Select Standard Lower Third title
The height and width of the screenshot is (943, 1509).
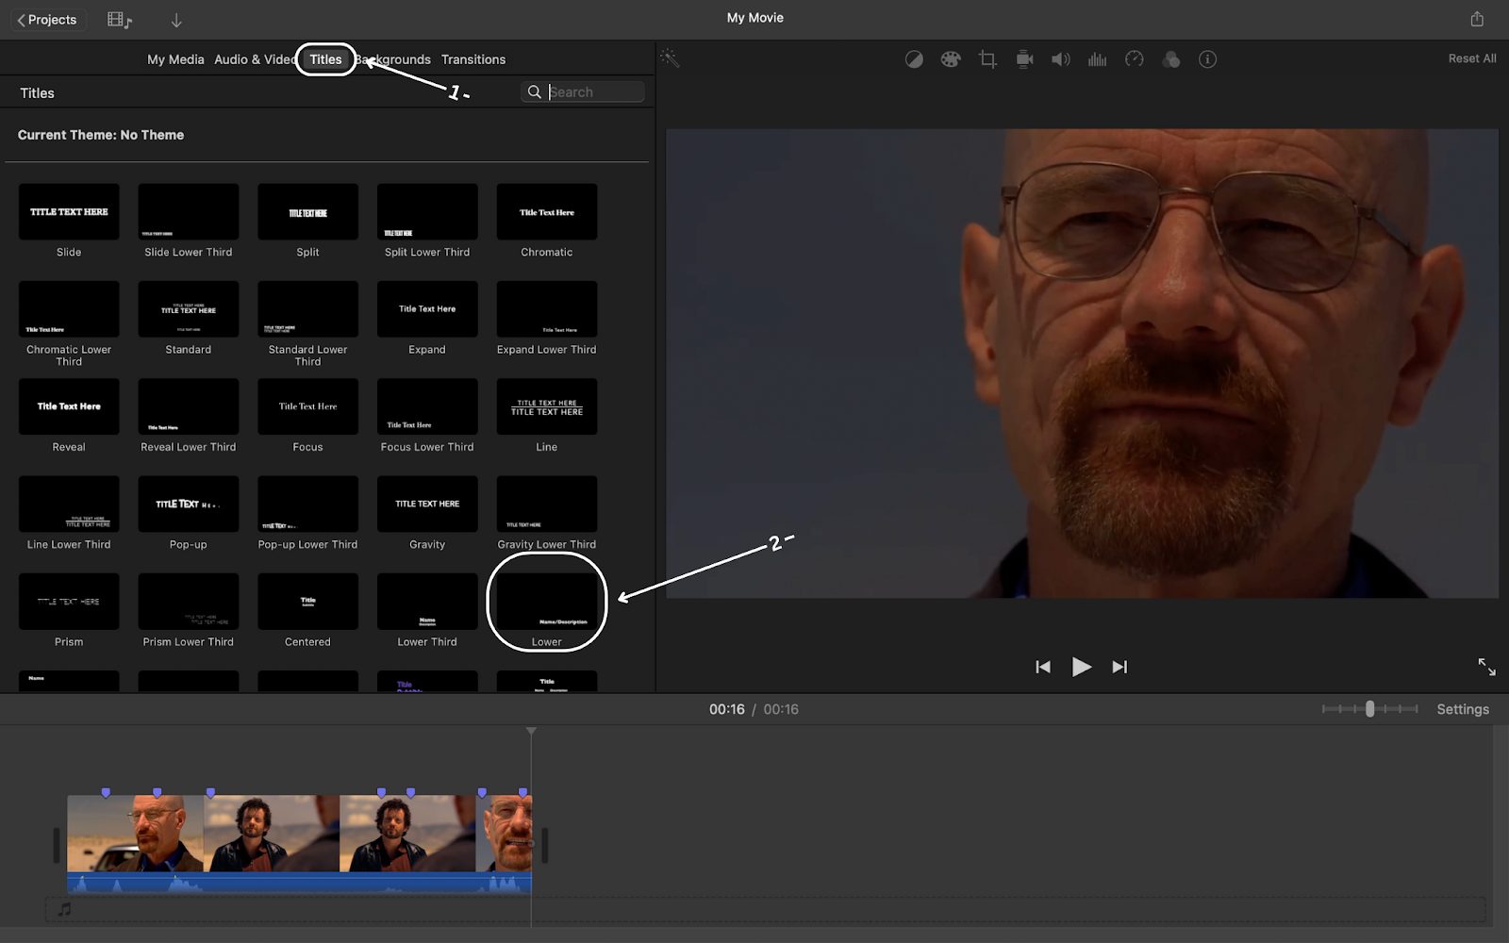[x=307, y=309]
